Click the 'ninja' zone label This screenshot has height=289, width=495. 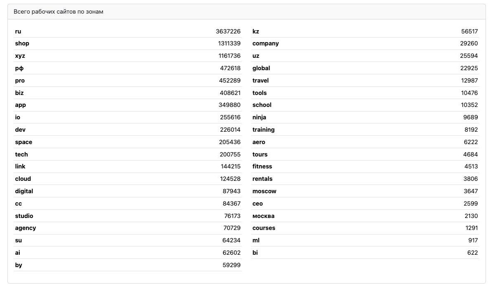[x=259, y=117]
